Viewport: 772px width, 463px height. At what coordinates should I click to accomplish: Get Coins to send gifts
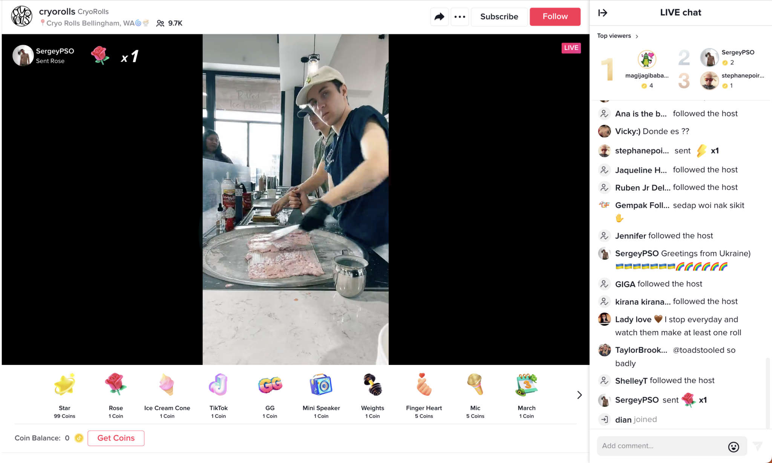coord(116,438)
